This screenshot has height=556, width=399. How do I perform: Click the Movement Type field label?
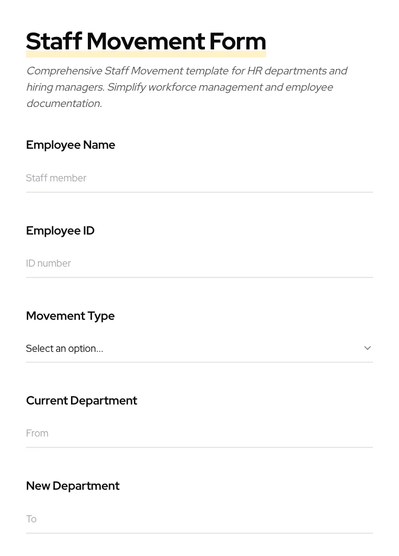click(x=70, y=316)
